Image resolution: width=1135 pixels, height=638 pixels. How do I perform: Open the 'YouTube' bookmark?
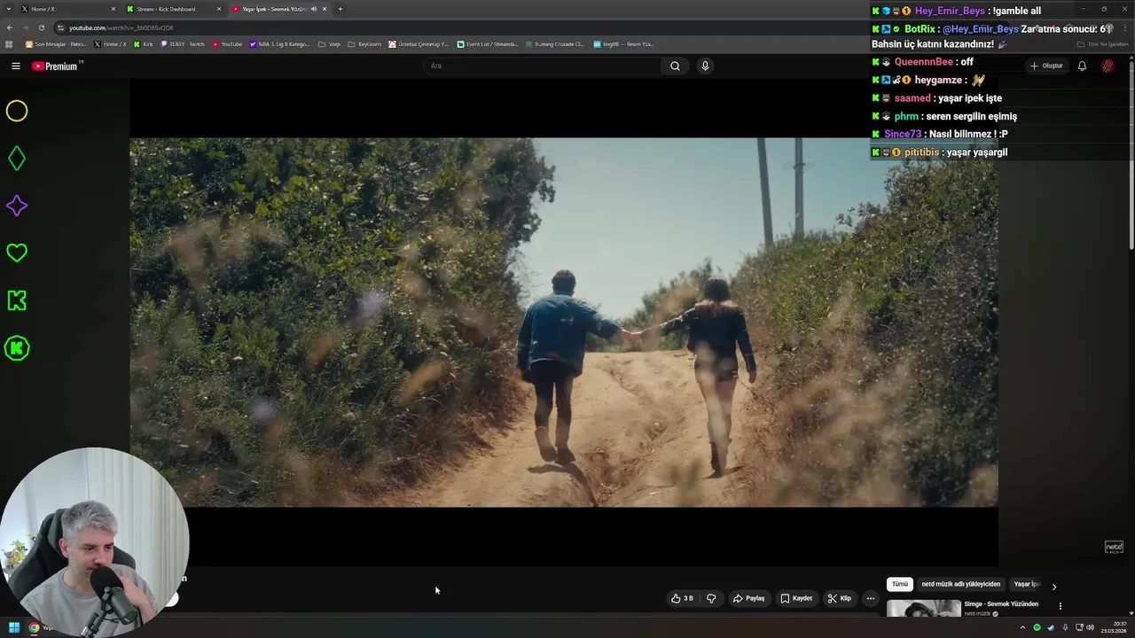click(x=227, y=43)
